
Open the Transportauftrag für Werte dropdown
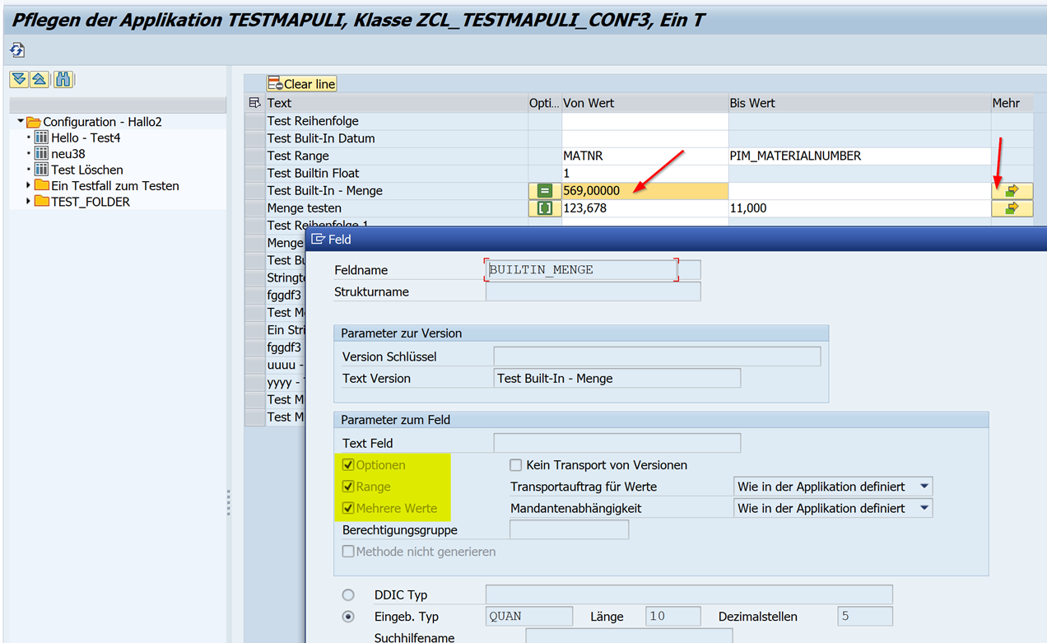pyautogui.click(x=924, y=487)
